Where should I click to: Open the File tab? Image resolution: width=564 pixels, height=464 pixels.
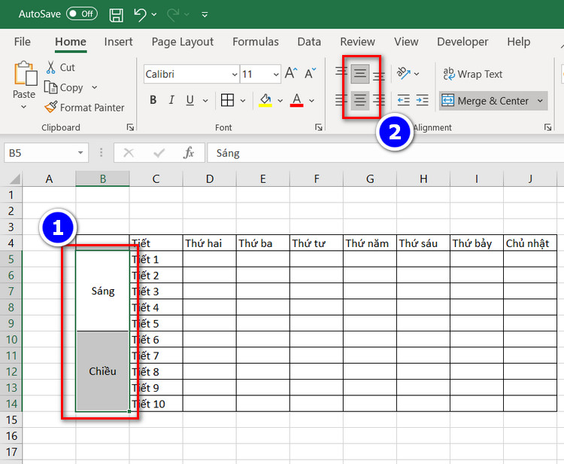23,41
